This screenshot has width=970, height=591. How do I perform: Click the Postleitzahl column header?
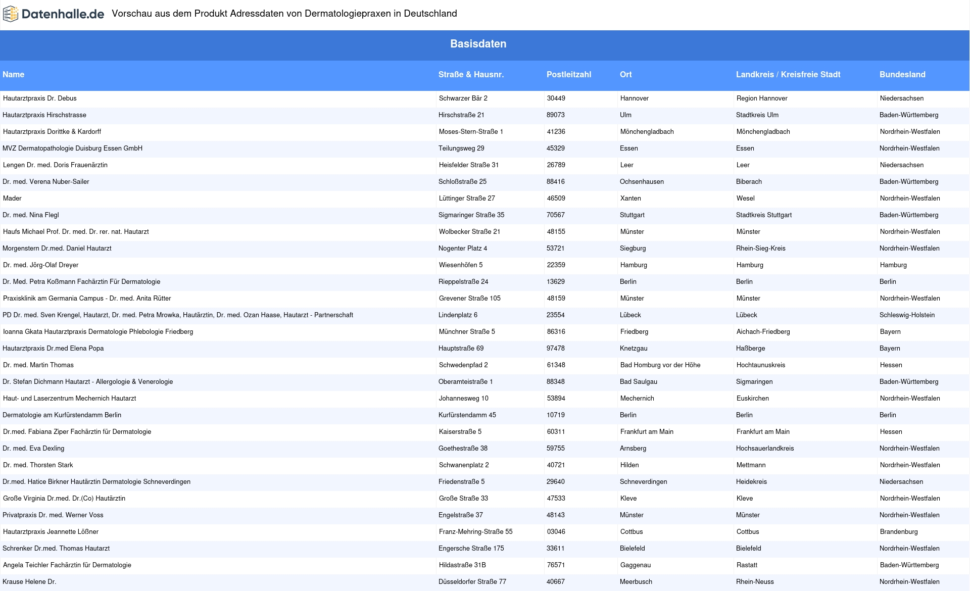[569, 74]
